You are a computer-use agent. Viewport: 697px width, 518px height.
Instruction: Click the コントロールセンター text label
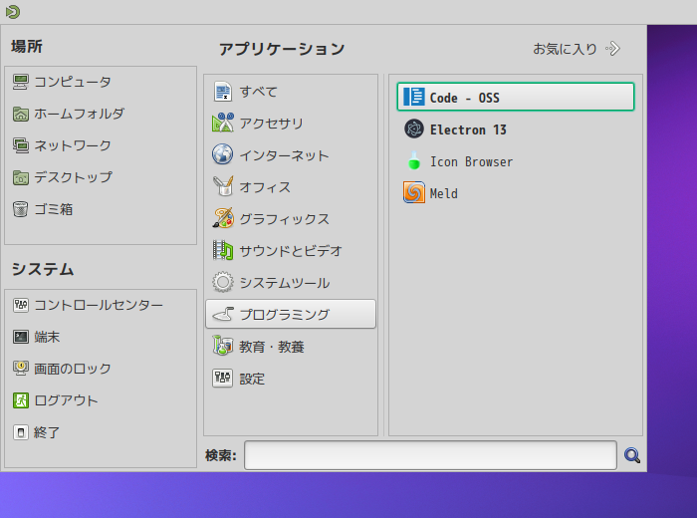coord(99,305)
